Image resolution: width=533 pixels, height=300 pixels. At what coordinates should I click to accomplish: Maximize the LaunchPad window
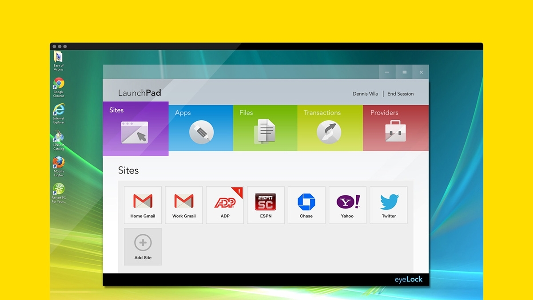(x=404, y=72)
